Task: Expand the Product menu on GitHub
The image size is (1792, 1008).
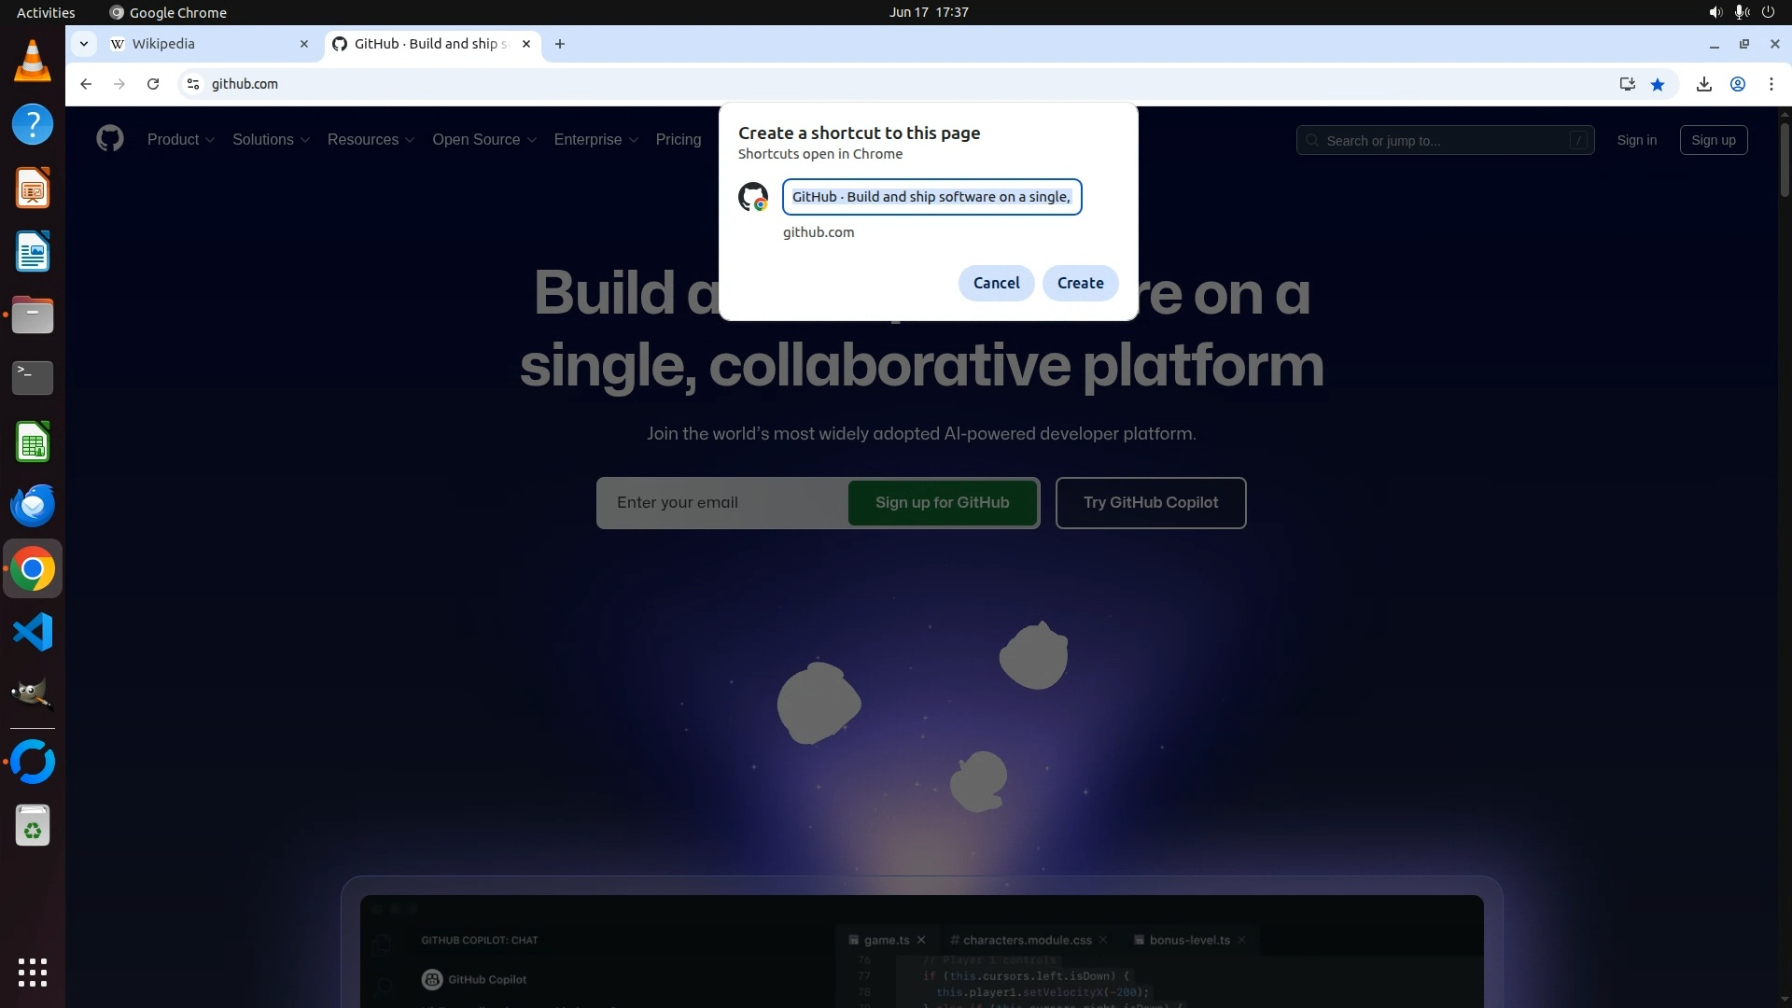Action: (x=181, y=139)
